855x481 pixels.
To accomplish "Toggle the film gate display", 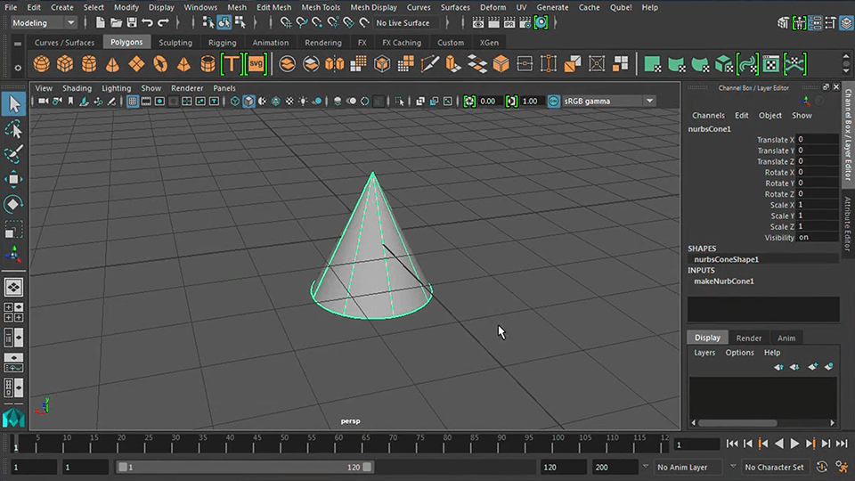I will pos(146,102).
